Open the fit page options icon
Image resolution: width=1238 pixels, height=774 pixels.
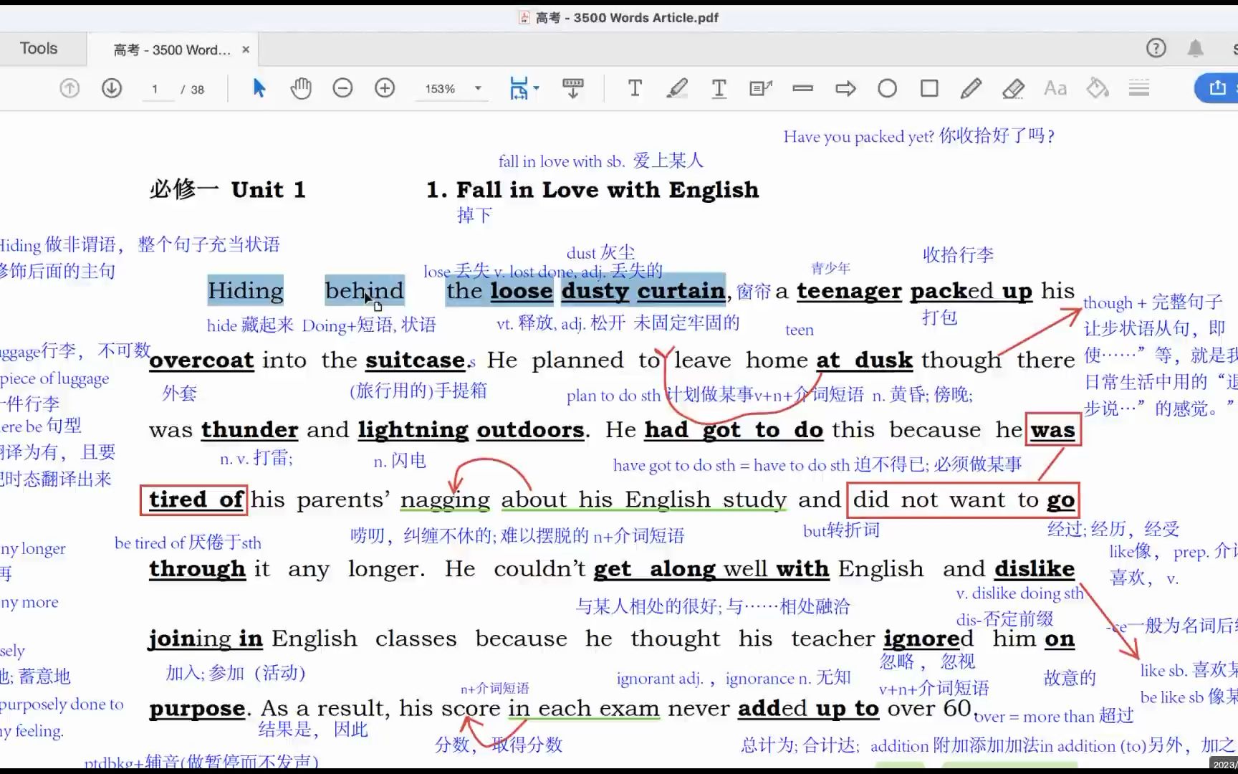tap(519, 88)
